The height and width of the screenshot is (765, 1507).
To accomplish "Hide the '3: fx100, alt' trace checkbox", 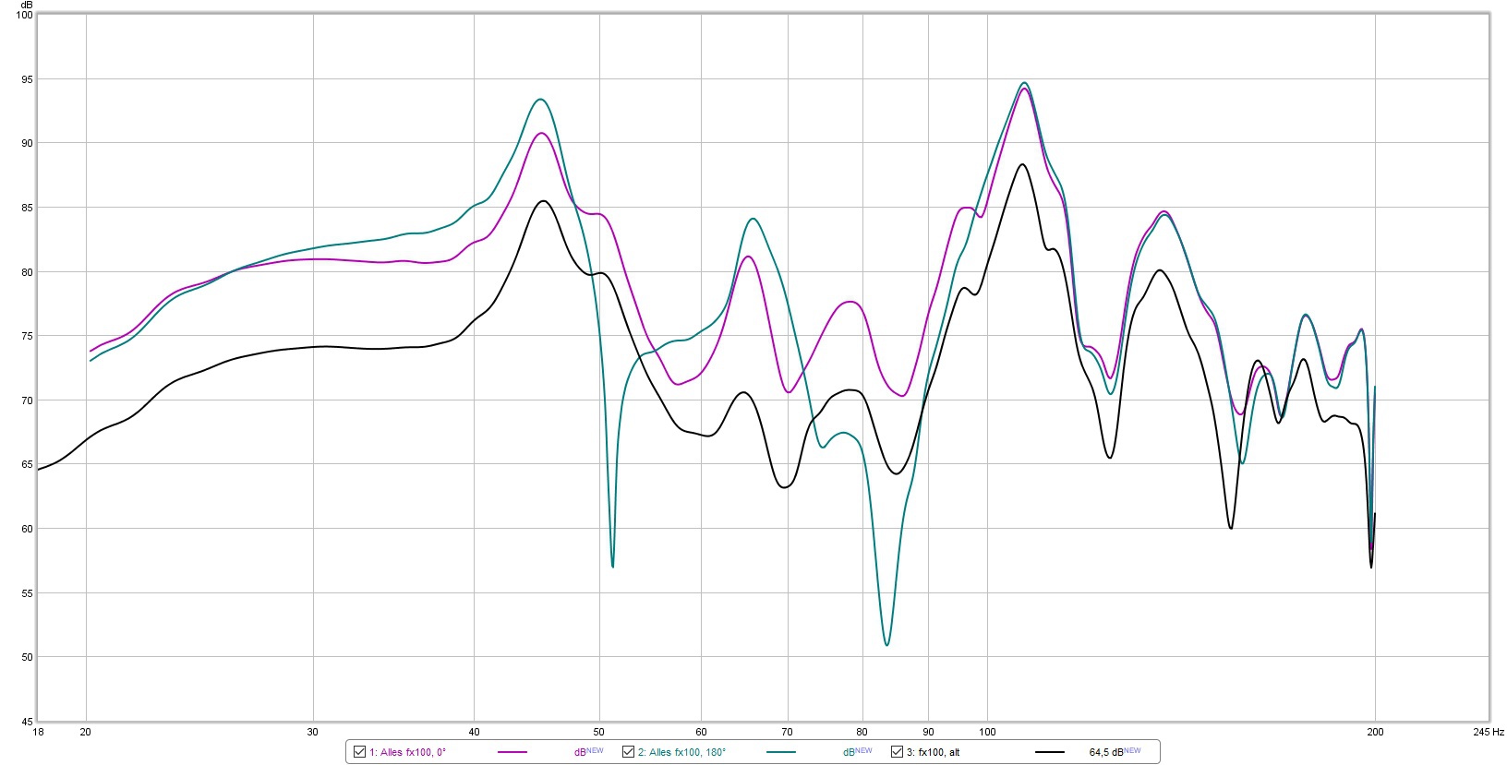I will point(897,752).
